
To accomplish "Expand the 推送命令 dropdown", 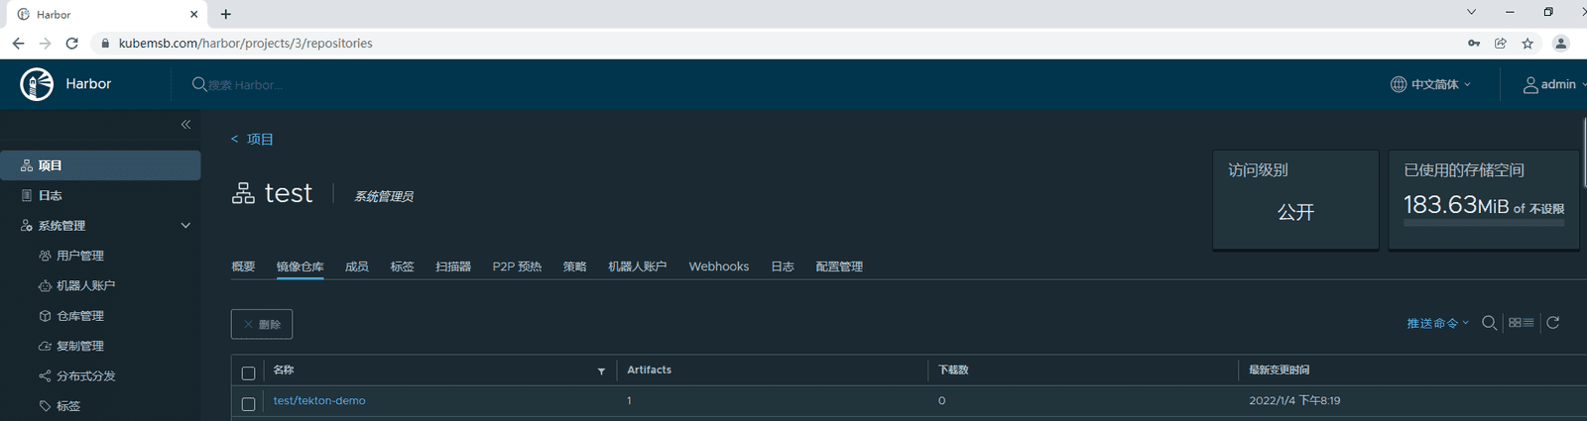I will pyautogui.click(x=1437, y=323).
